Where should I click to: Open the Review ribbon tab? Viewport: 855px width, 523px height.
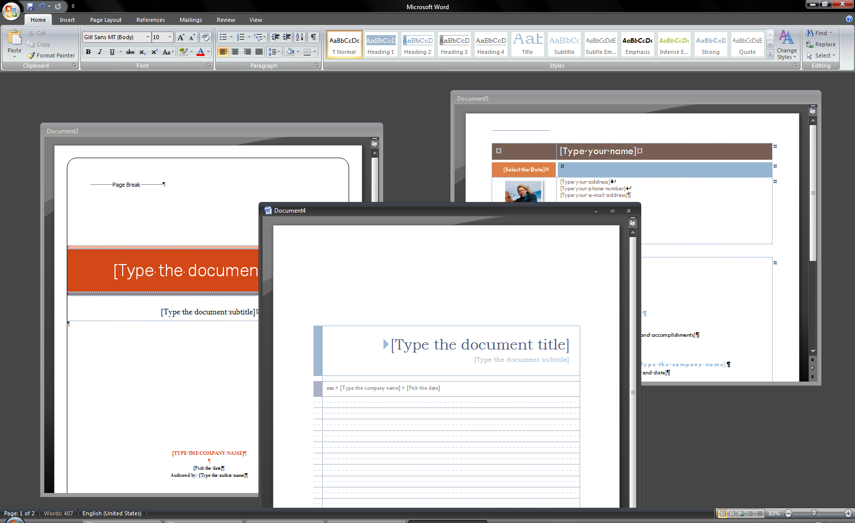226,20
